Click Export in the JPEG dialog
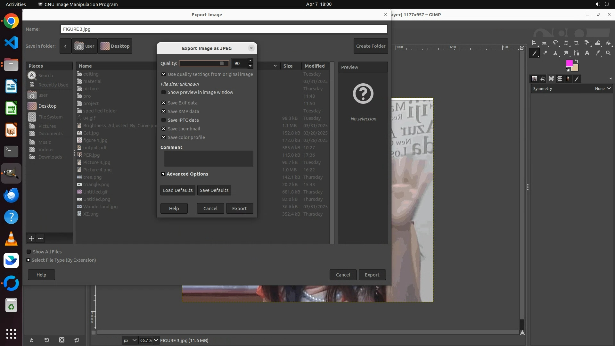 pos(239,209)
